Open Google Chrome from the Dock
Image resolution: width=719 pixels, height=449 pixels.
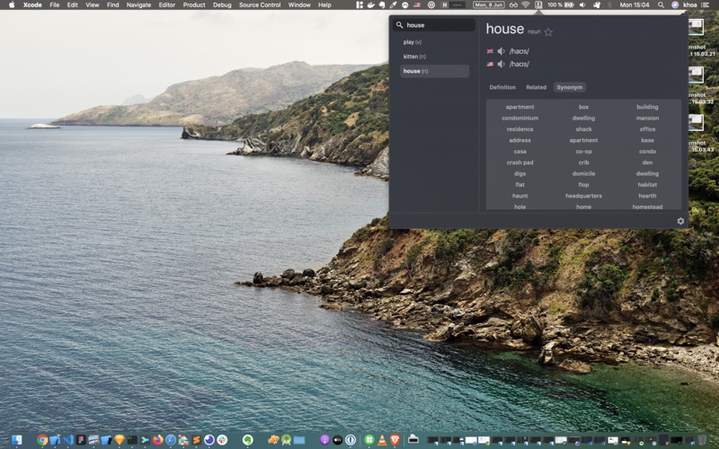42,440
